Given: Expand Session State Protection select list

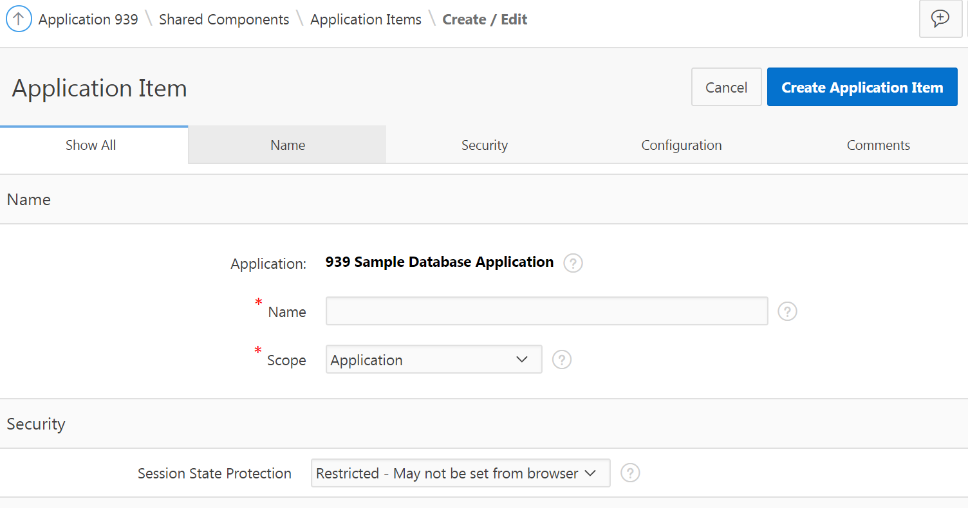Looking at the screenshot, I should [460, 473].
